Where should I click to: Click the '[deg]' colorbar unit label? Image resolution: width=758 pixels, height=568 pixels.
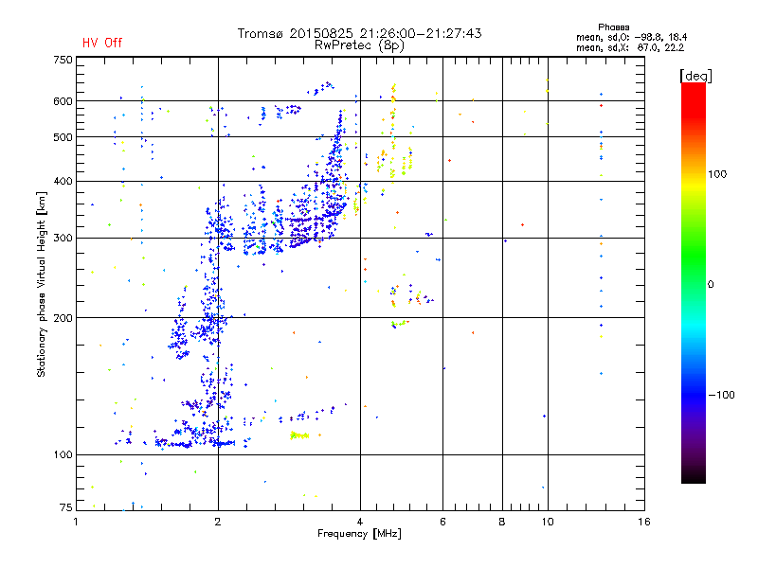coord(695,76)
